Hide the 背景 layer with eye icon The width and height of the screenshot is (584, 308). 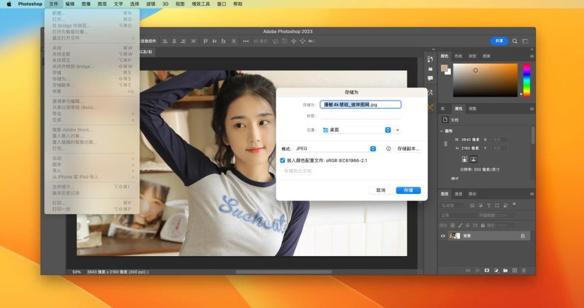443,236
